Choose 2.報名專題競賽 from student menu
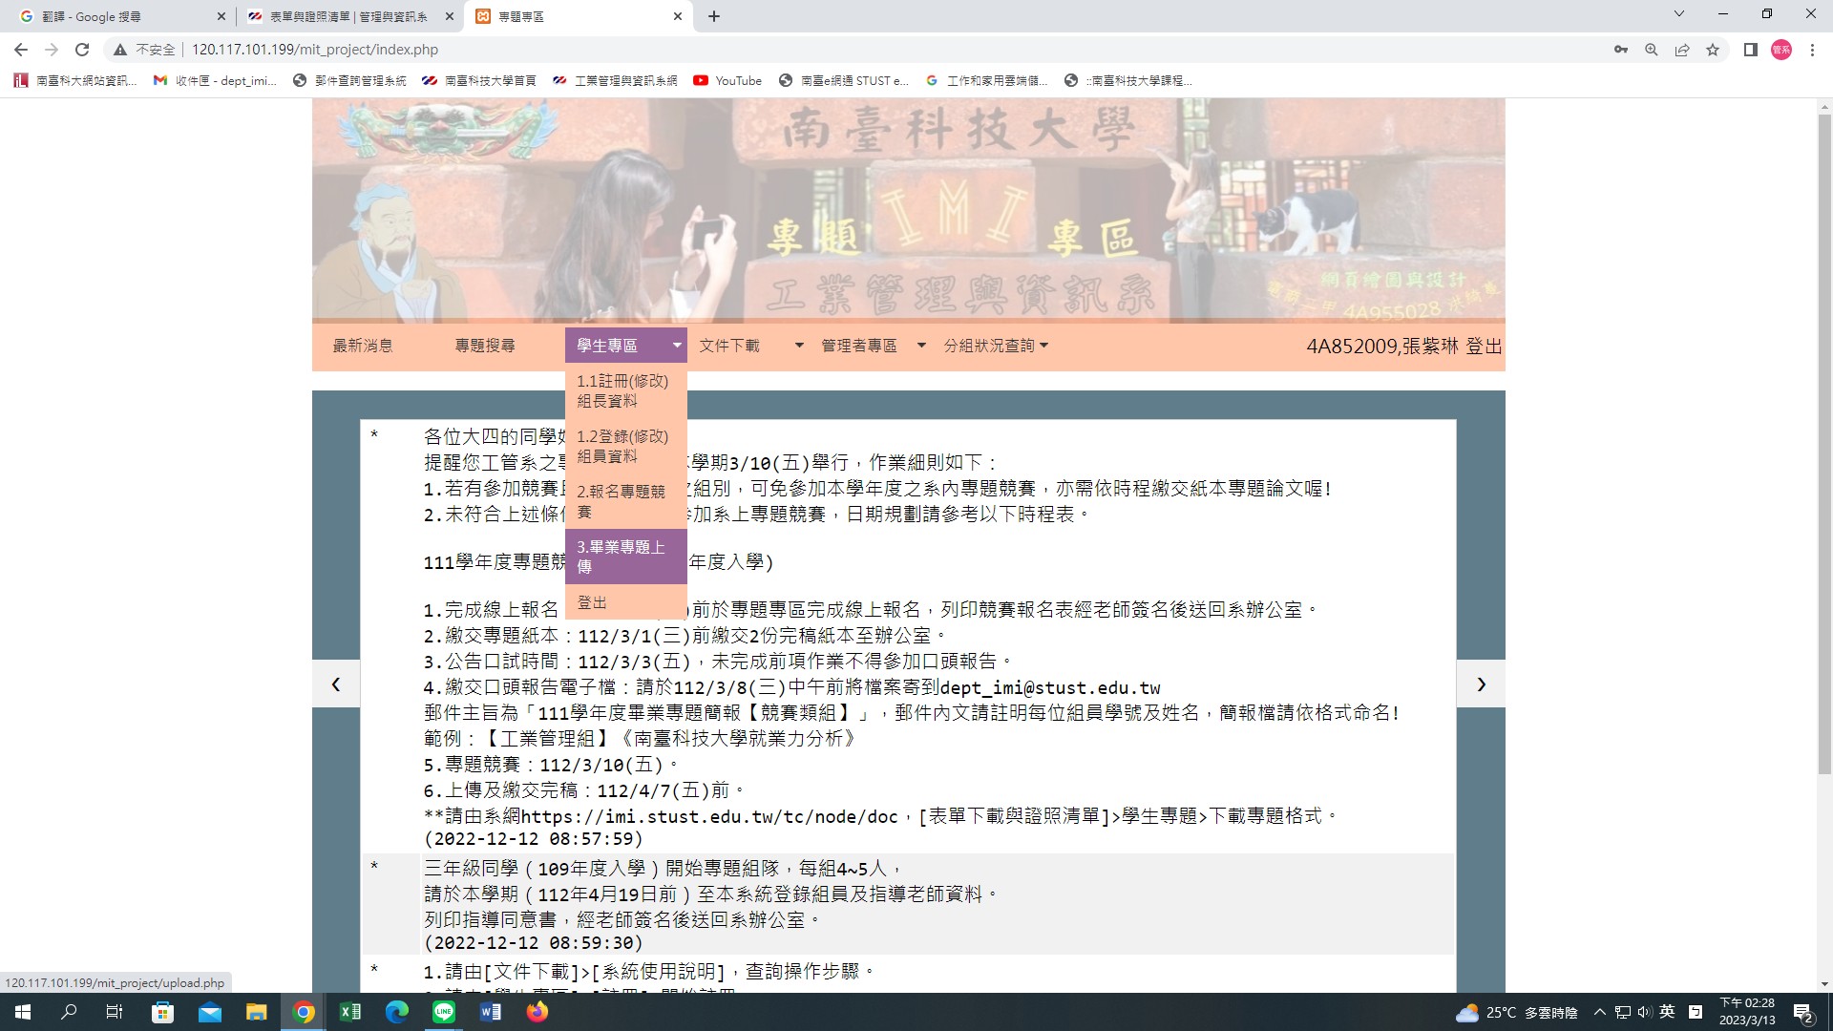 click(622, 501)
